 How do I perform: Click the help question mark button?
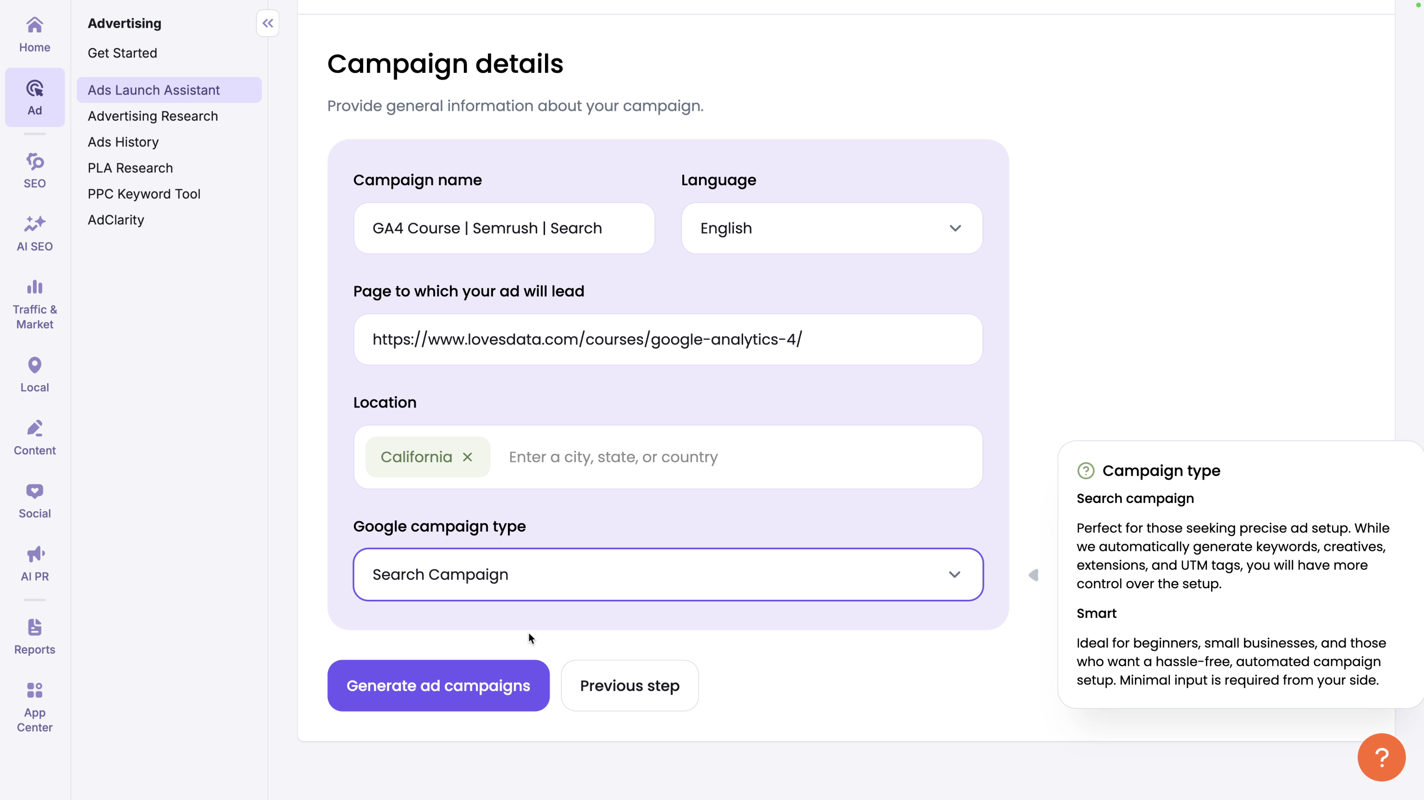(x=1380, y=757)
